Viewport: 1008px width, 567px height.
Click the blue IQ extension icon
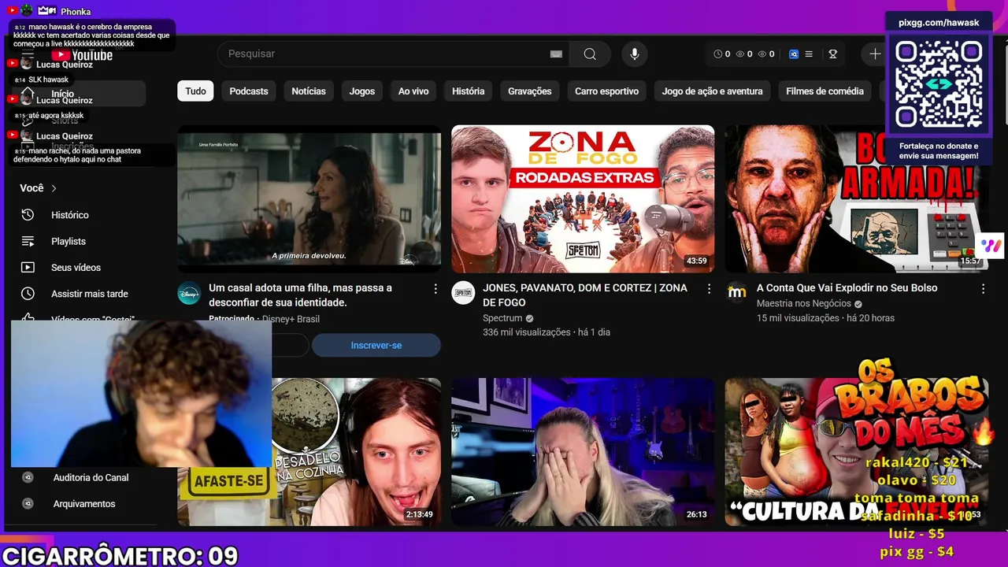793,54
